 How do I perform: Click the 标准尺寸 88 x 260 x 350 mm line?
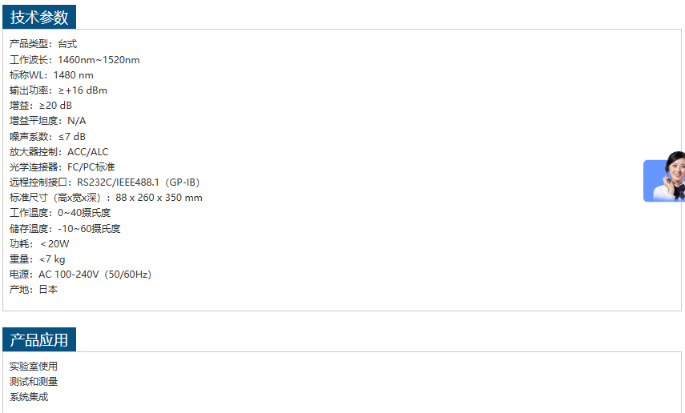106,198
